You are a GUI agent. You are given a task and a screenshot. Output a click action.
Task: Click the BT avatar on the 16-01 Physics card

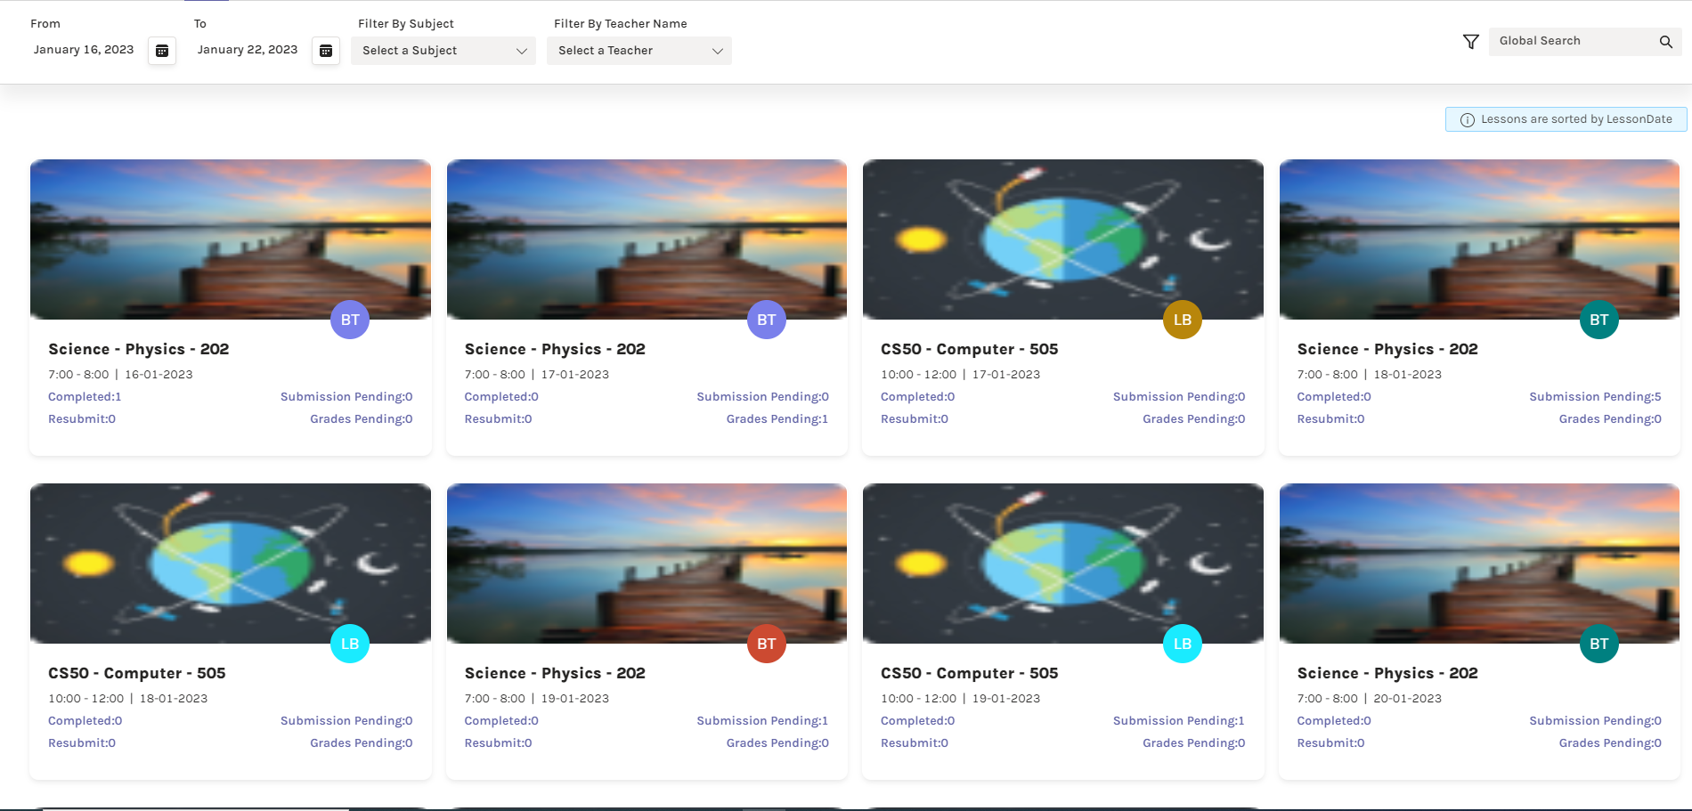point(349,319)
